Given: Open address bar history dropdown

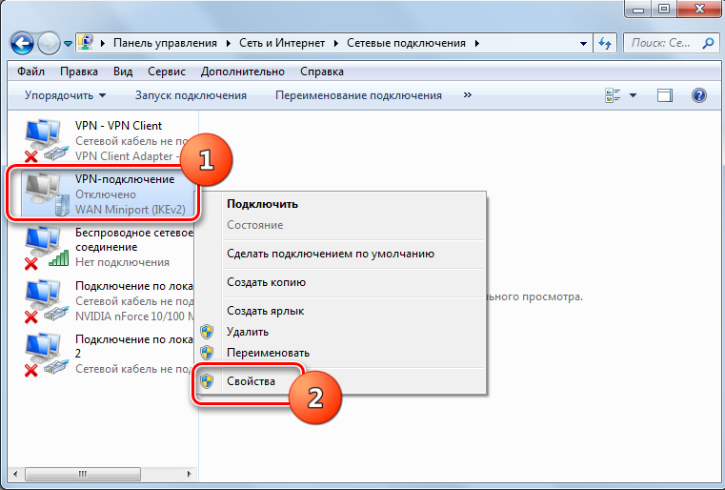Looking at the screenshot, I should pos(583,44).
